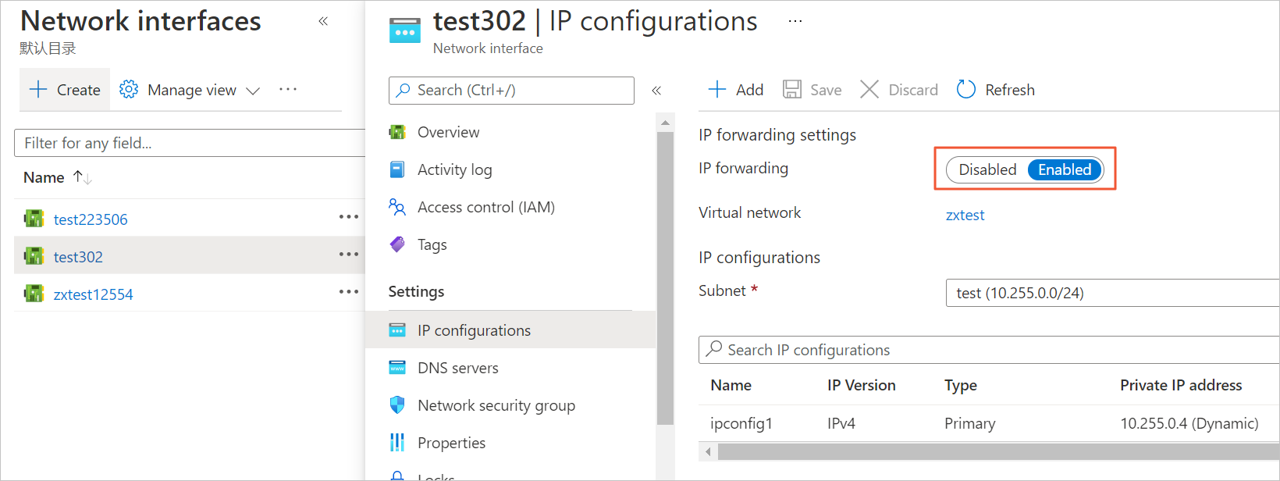Open the zxtest12554 network interface

coord(93,294)
